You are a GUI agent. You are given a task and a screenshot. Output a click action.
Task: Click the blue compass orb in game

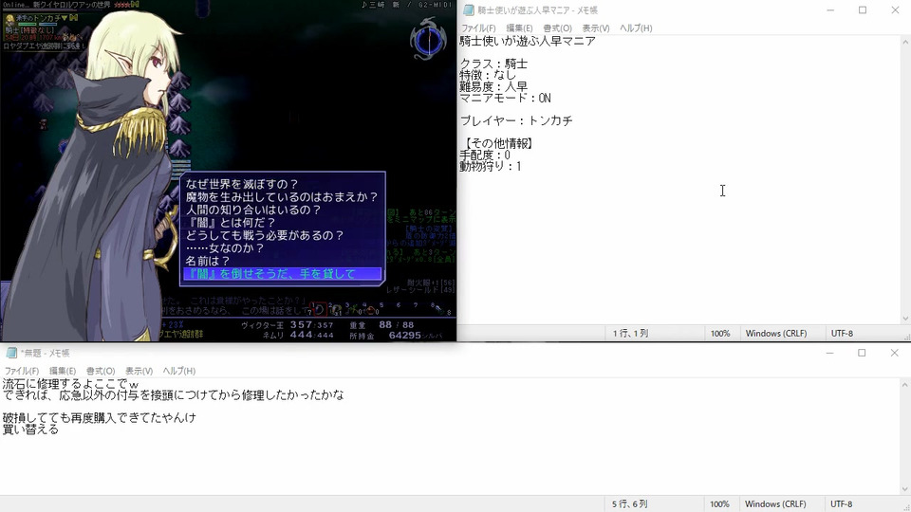pyautogui.click(x=428, y=40)
